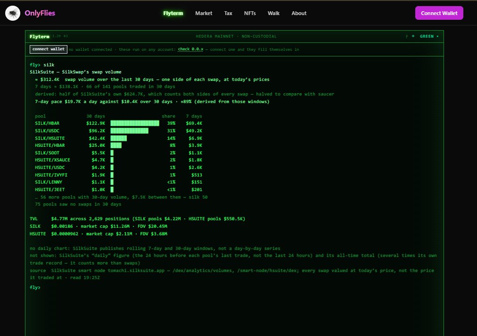
Task: Click the HSUITE/IVYFI pool name
Action: pyautogui.click(x=51, y=175)
